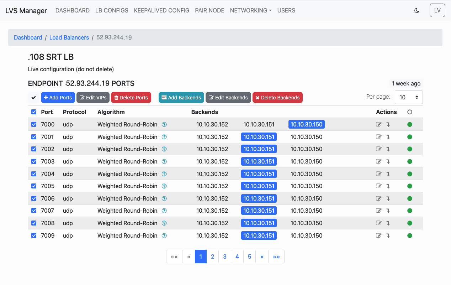The image size is (451, 285).
Task: Open algorithm help icon for port 7000
Action: (x=164, y=124)
